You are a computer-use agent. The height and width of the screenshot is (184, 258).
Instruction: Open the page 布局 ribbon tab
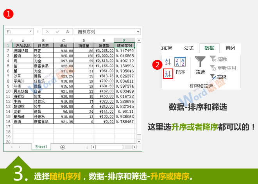tap(167, 48)
